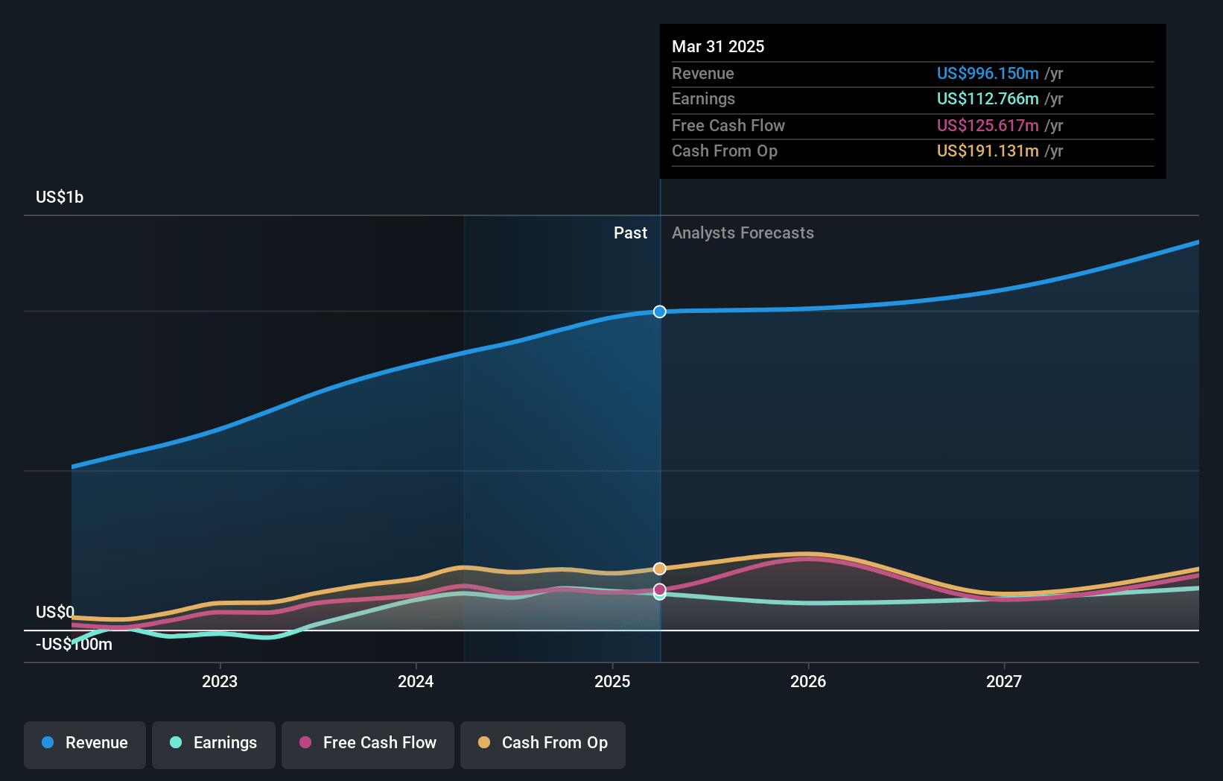Click the US$112.766m earnings value
The width and height of the screenshot is (1223, 781).
click(988, 98)
